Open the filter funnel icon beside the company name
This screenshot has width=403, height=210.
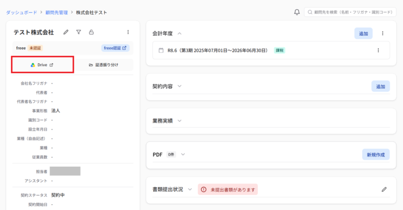[79, 32]
